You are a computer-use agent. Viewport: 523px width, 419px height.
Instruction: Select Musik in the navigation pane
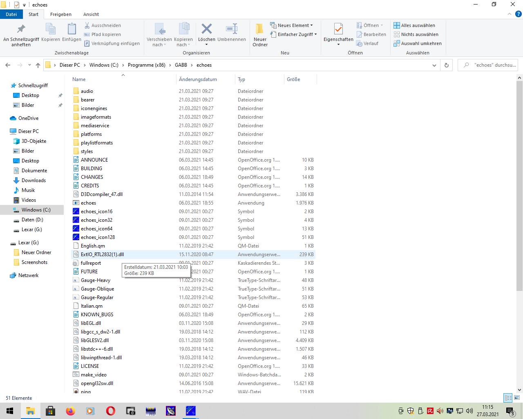coord(28,190)
